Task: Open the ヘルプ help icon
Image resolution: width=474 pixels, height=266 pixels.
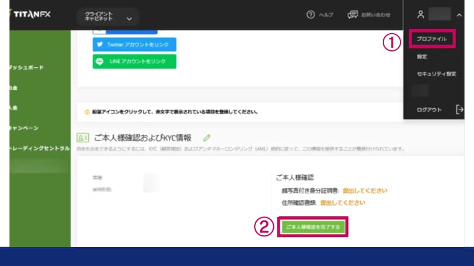Action: (x=310, y=15)
